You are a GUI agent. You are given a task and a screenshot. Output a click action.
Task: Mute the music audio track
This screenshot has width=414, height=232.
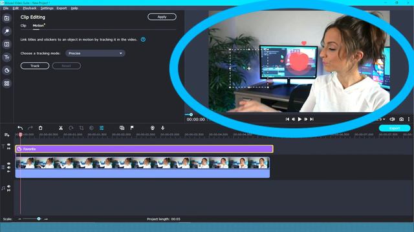[8, 186]
